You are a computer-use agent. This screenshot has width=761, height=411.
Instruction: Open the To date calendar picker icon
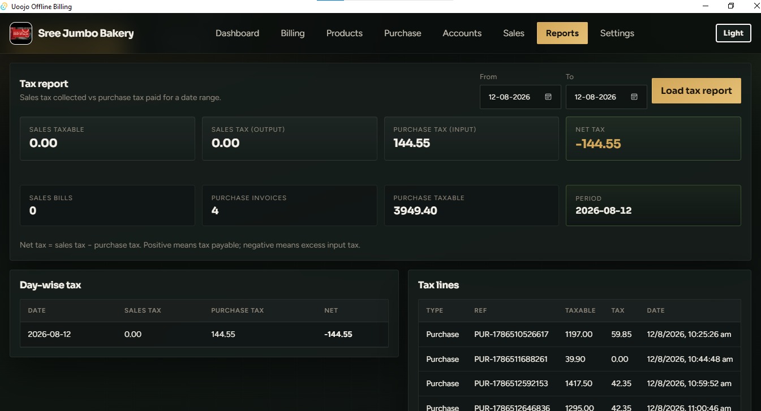click(x=634, y=97)
